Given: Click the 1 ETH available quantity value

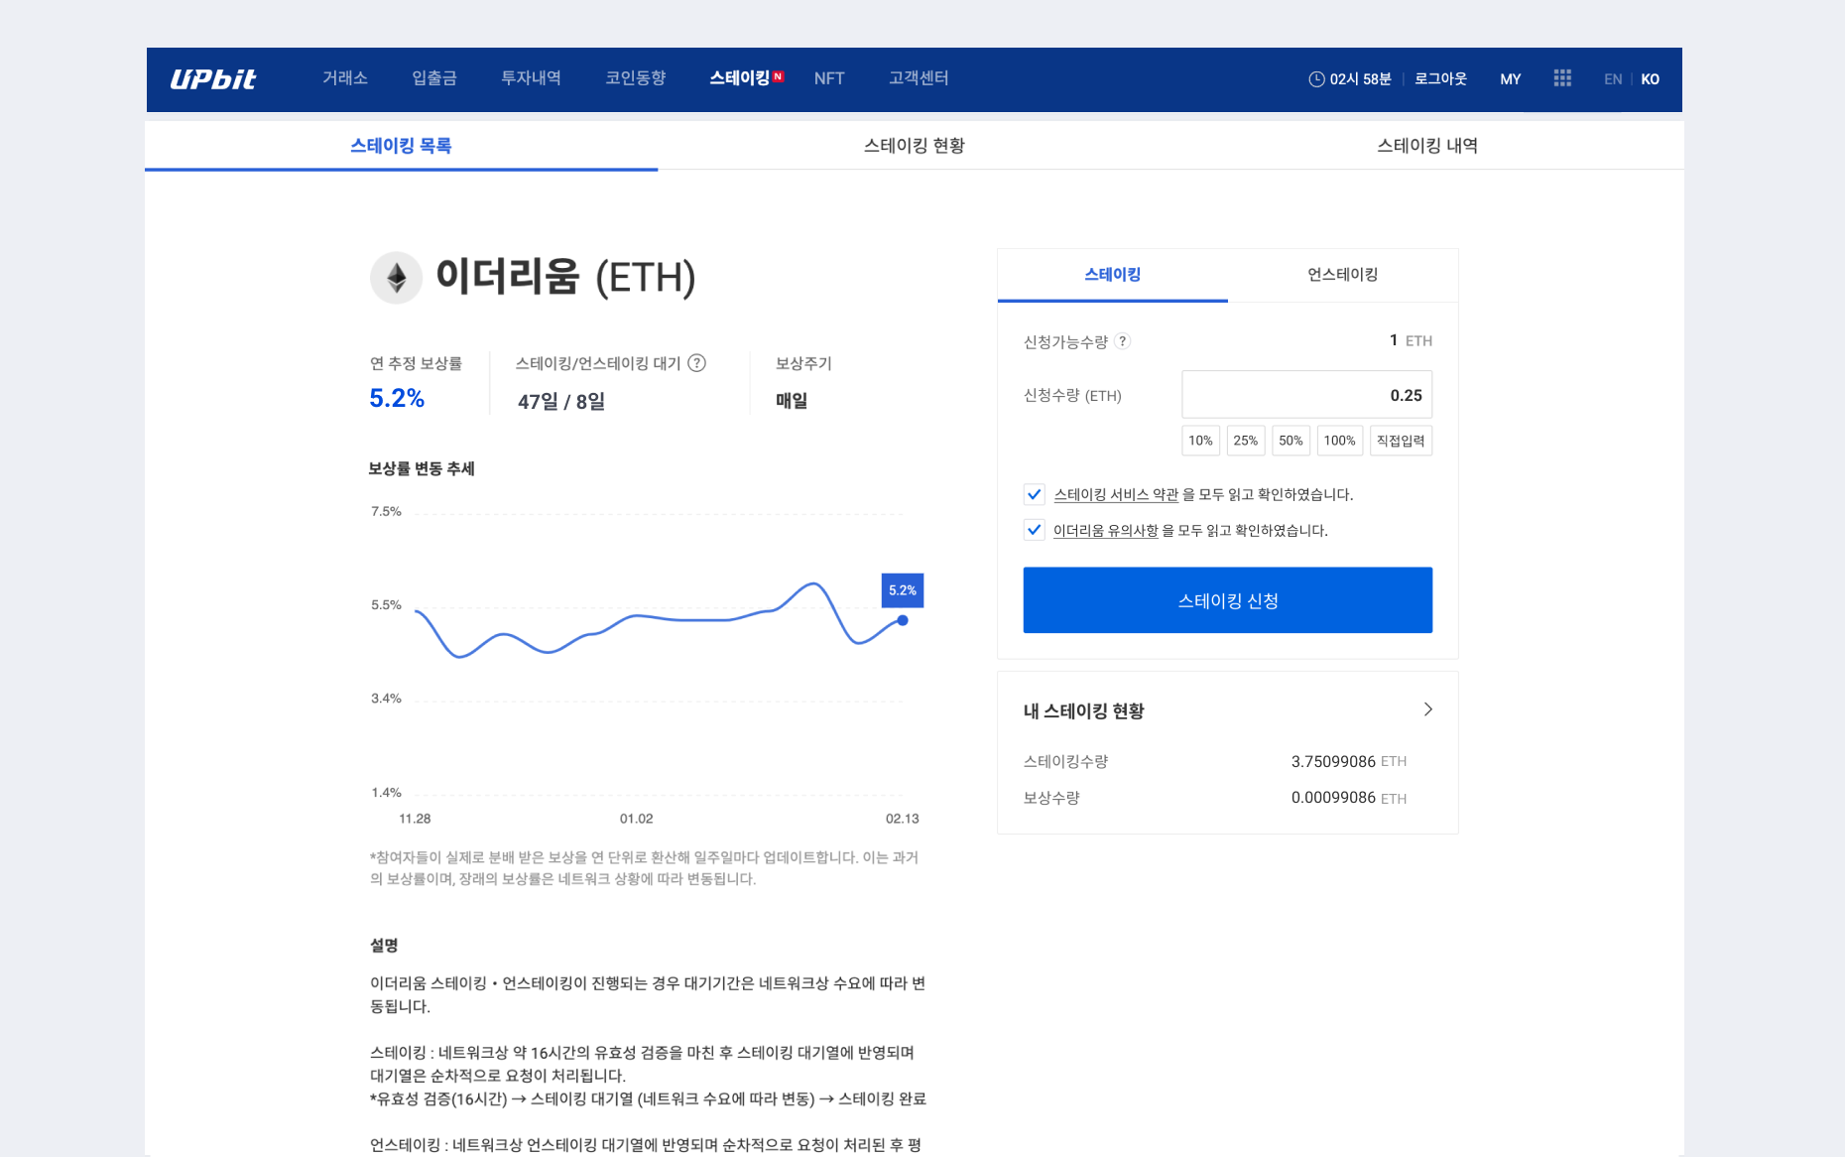Looking at the screenshot, I should 1411,341.
